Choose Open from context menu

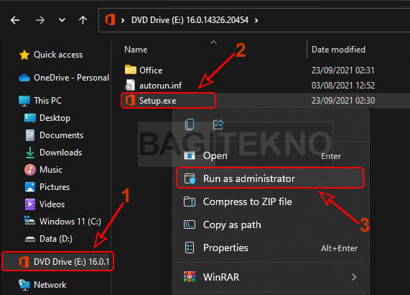[271, 156]
